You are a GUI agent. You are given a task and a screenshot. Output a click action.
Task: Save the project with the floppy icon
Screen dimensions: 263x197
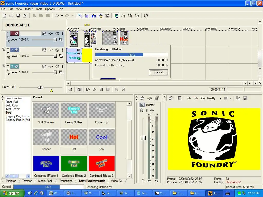18,16
